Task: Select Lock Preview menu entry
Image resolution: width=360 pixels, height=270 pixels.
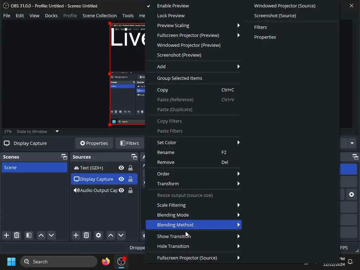Action: click(x=194, y=15)
